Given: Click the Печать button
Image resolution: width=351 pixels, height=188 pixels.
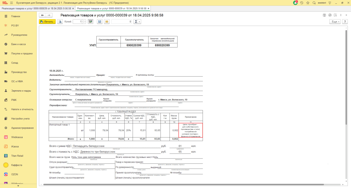Looking at the screenshot, I should 47,22.
